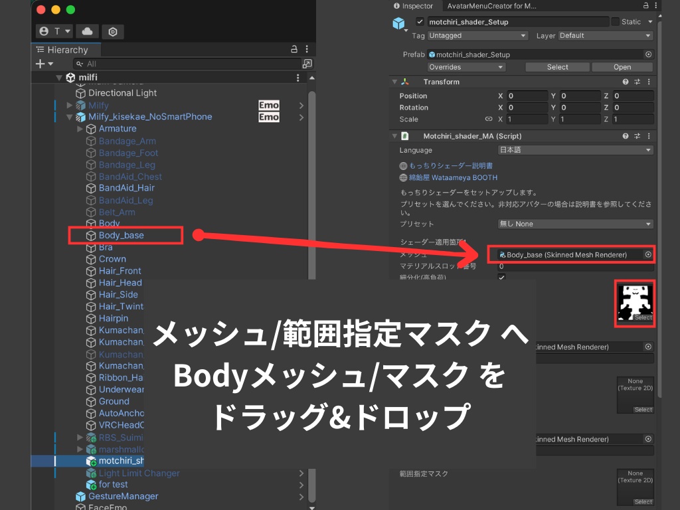
Task: Open the Tag dropdown showing Untagged
Action: (477, 36)
